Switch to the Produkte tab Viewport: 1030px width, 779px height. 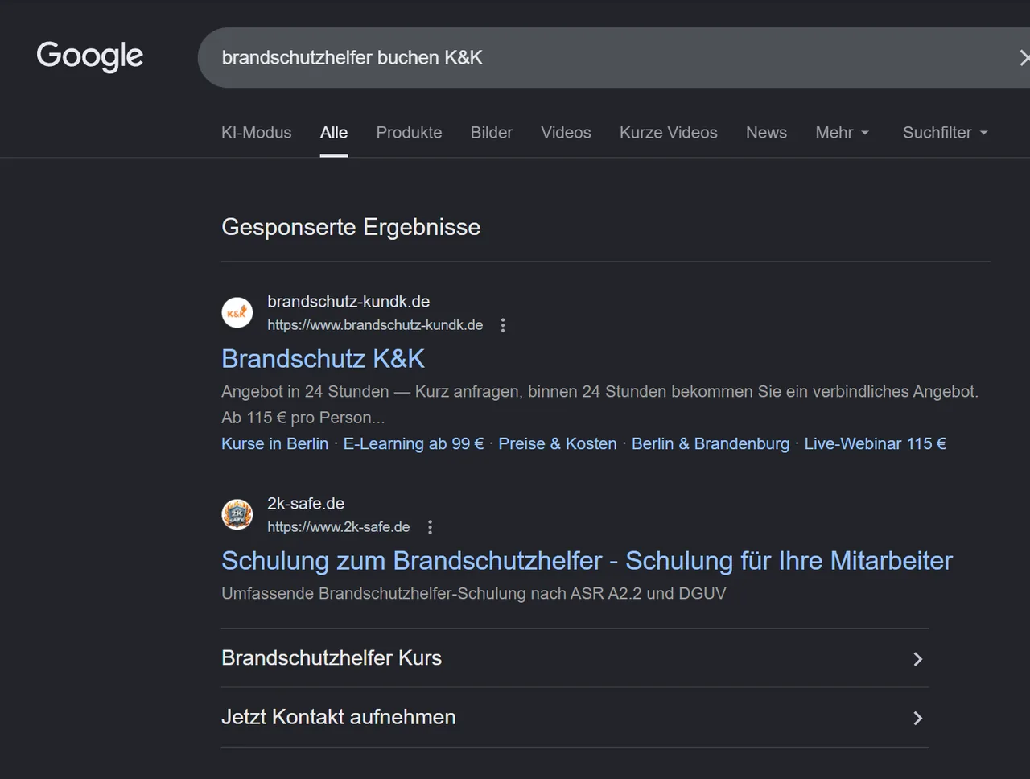[x=410, y=133]
